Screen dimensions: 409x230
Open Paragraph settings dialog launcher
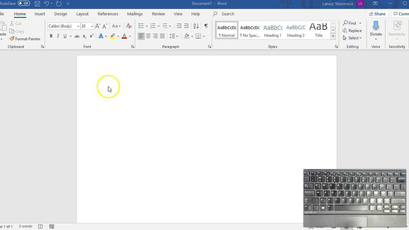point(210,47)
